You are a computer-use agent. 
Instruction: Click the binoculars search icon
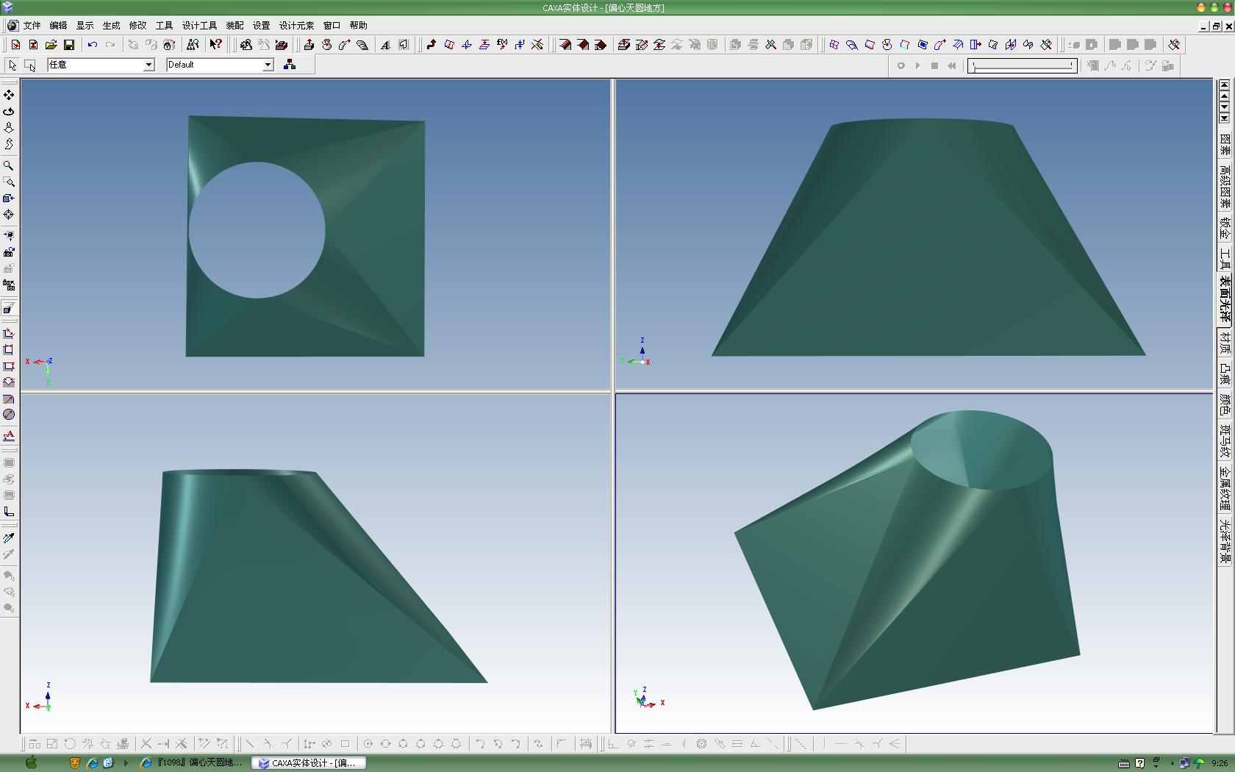click(193, 45)
